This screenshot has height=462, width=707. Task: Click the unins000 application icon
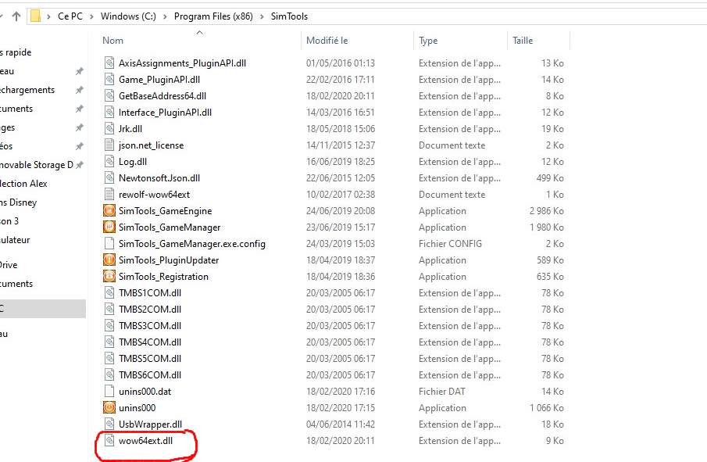point(109,407)
